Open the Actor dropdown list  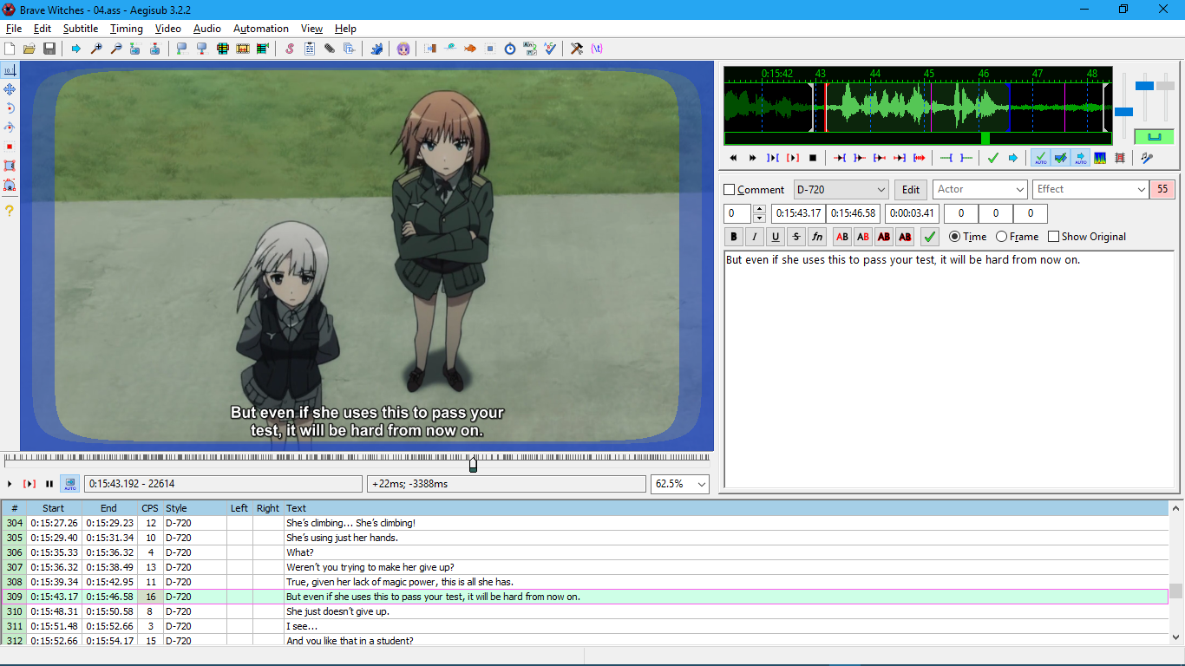pyautogui.click(x=1019, y=190)
